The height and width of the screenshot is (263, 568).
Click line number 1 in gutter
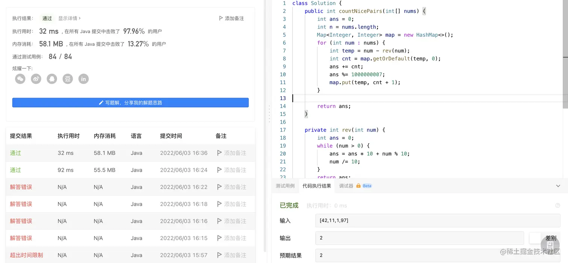pos(284,3)
